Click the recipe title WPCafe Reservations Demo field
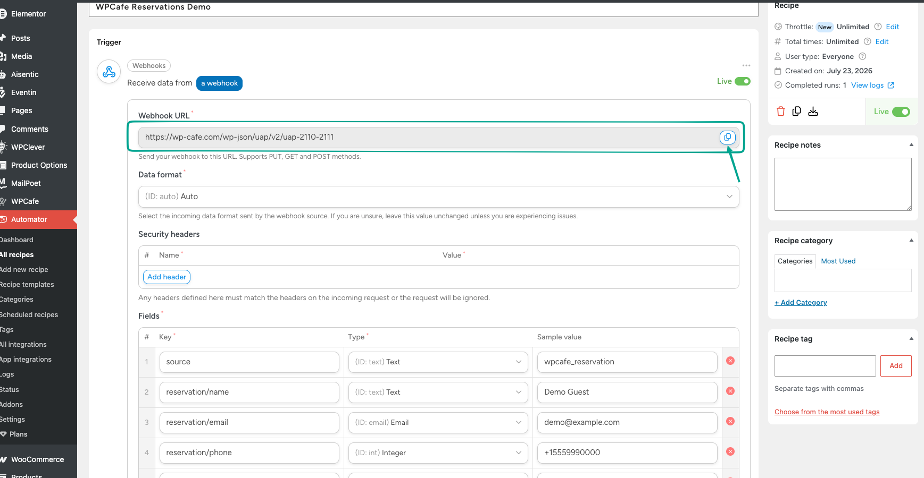The width and height of the screenshot is (924, 478). (423, 8)
